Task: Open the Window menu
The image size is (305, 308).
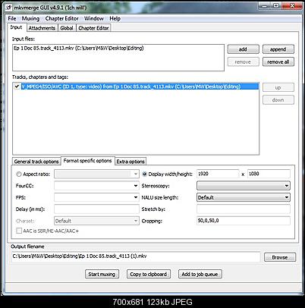Action: [x=94, y=18]
